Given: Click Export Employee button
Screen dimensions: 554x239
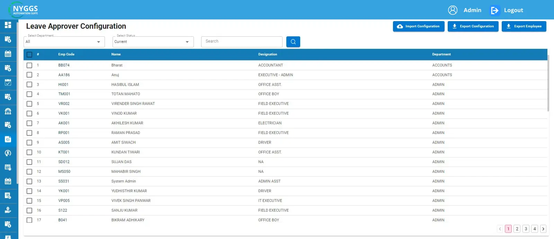Looking at the screenshot, I should (x=524, y=26).
